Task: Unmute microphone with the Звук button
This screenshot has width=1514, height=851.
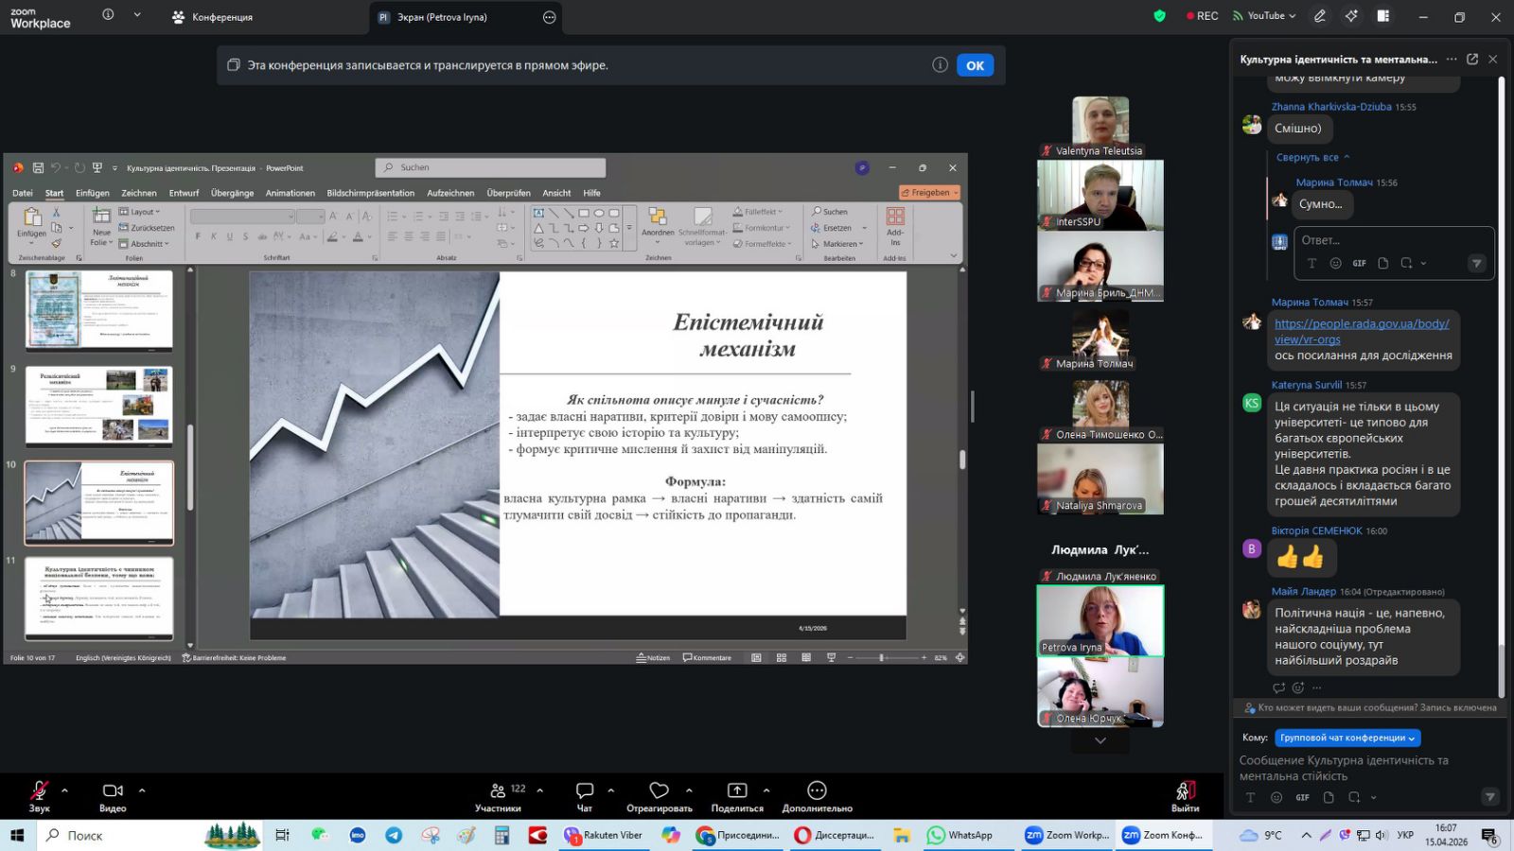Action: 39,791
